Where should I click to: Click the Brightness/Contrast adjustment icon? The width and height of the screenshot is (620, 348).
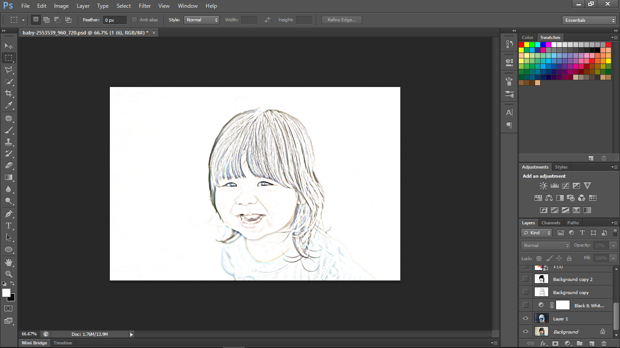coord(543,186)
